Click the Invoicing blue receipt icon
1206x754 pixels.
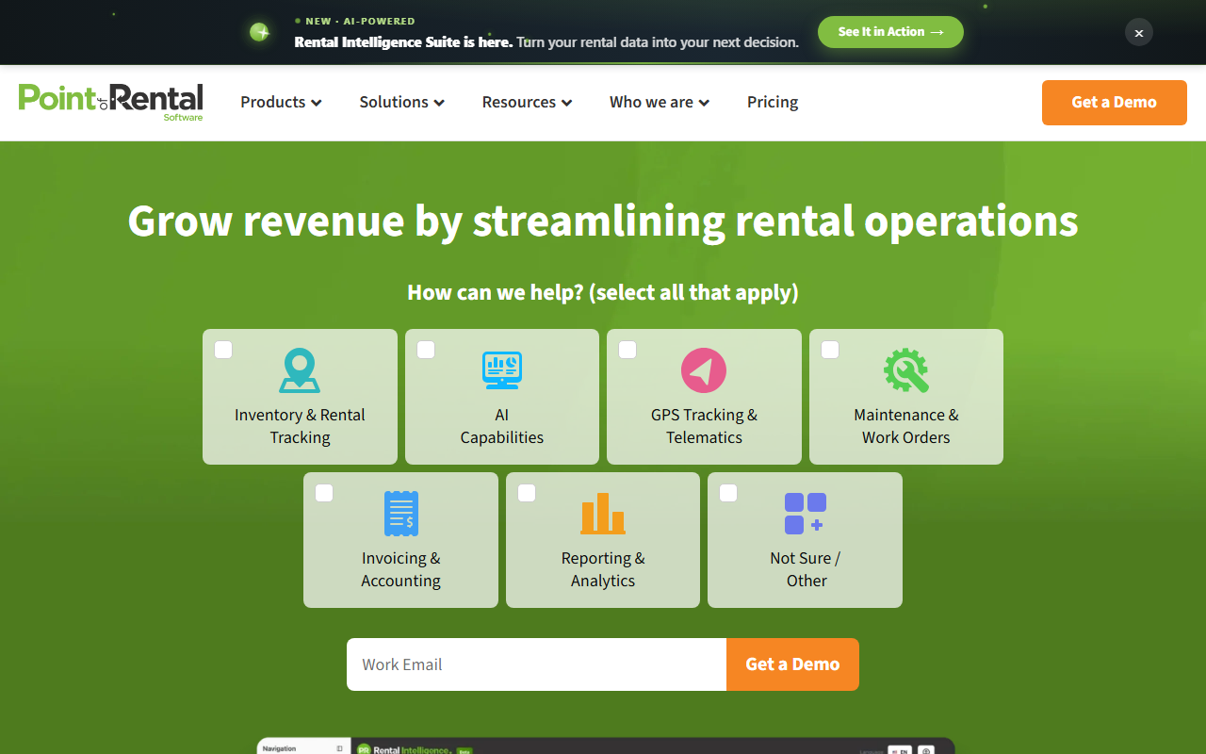click(401, 514)
